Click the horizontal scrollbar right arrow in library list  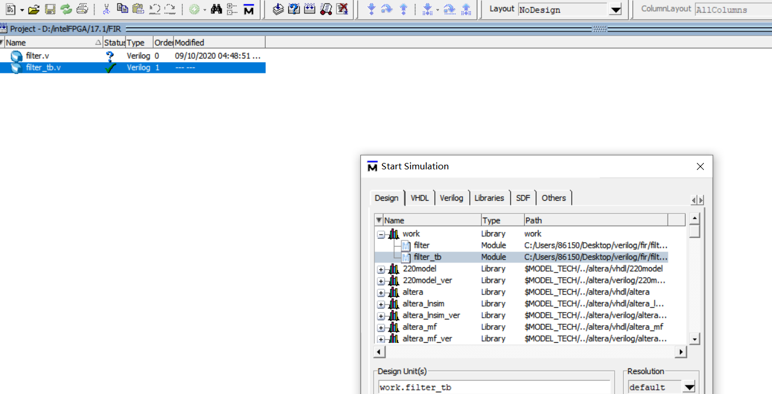(x=681, y=352)
